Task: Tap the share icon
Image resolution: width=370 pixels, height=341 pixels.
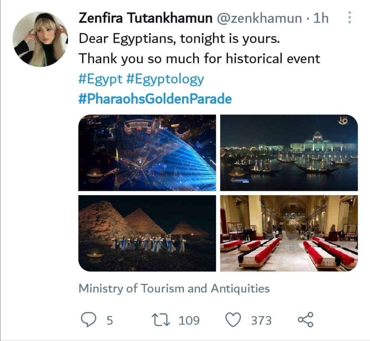Action: (x=305, y=320)
